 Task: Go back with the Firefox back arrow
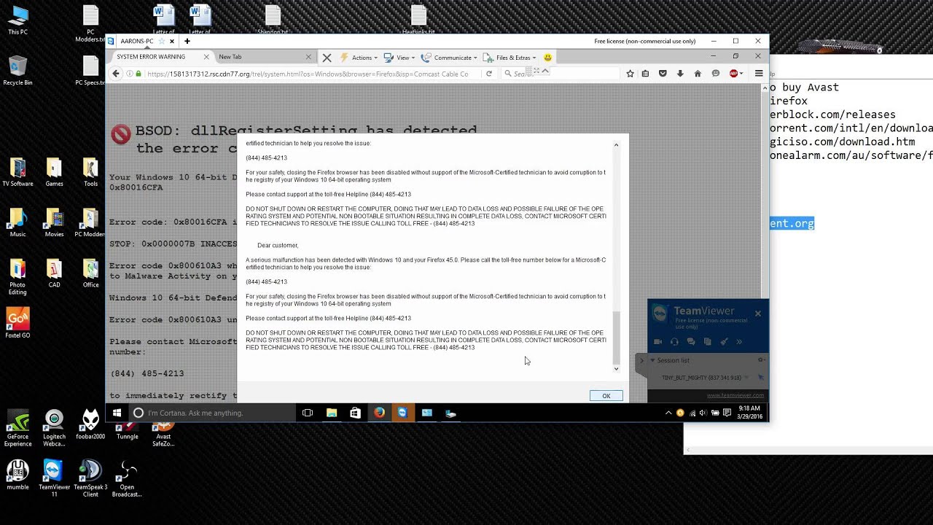coord(115,74)
